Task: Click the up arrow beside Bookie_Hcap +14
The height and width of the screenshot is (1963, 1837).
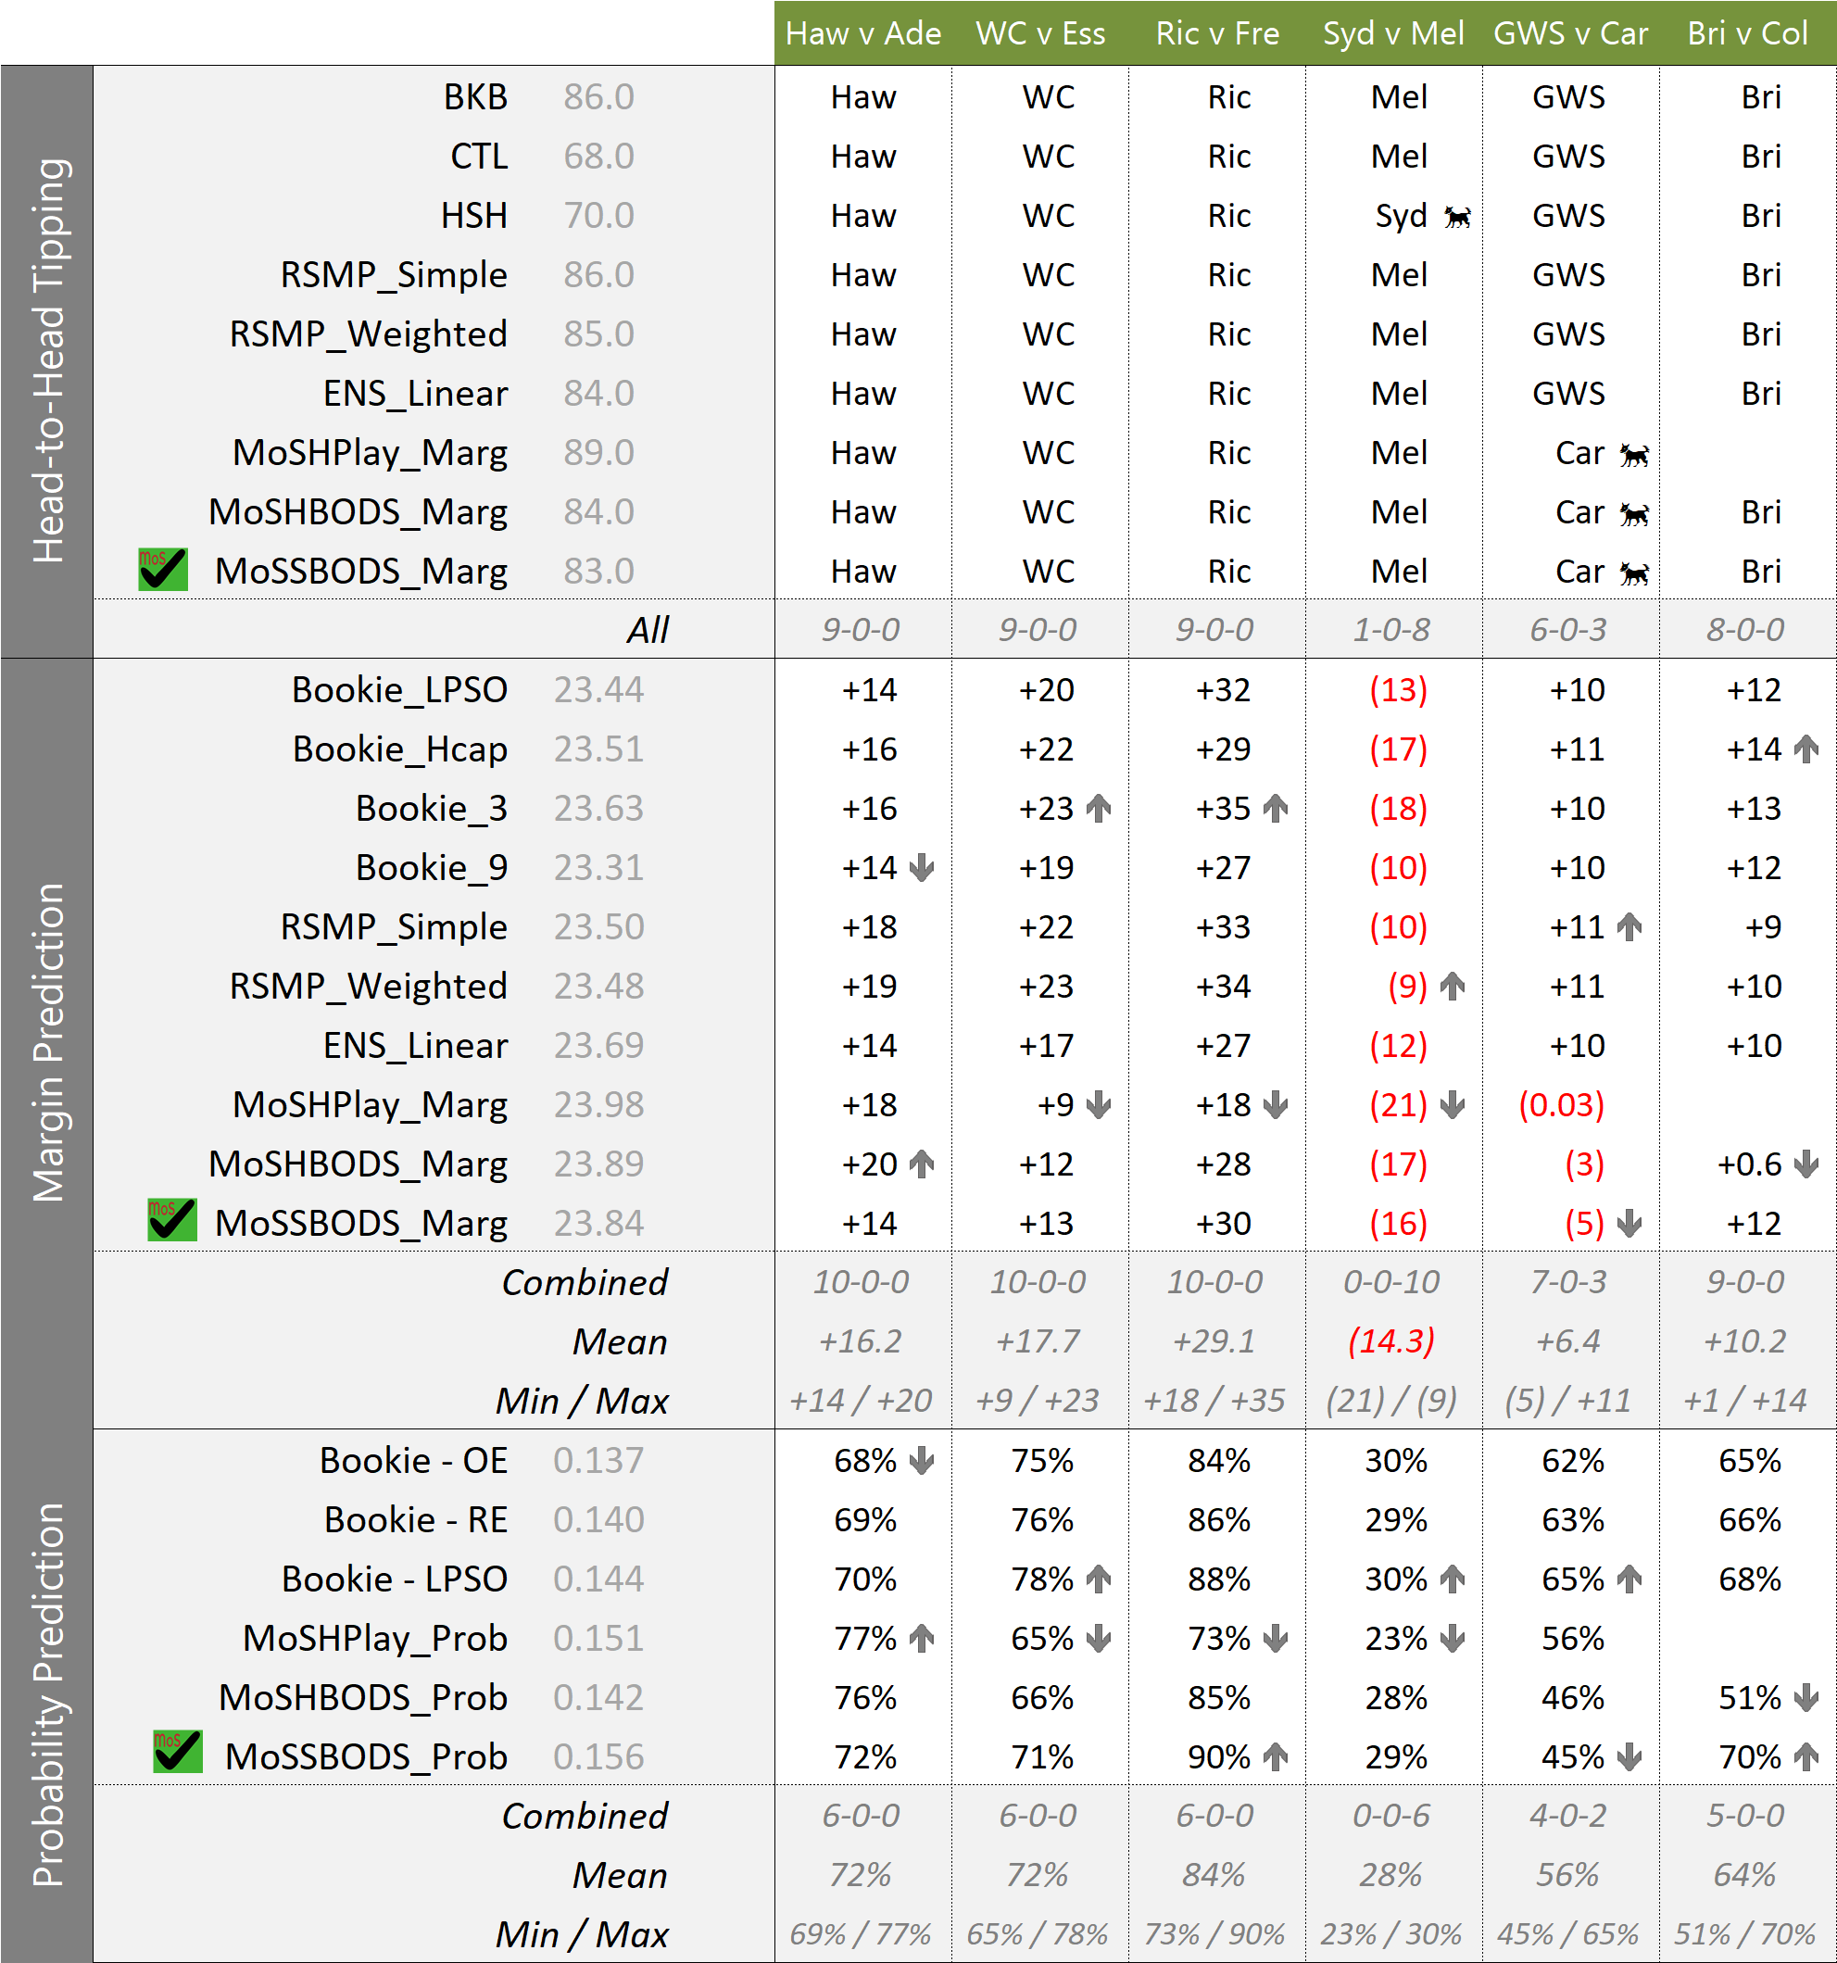Action: [x=1806, y=749]
